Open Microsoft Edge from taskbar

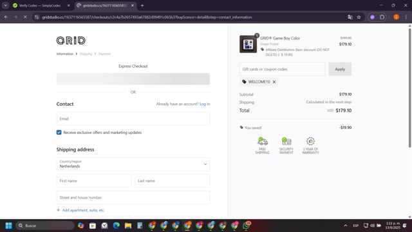(116, 226)
